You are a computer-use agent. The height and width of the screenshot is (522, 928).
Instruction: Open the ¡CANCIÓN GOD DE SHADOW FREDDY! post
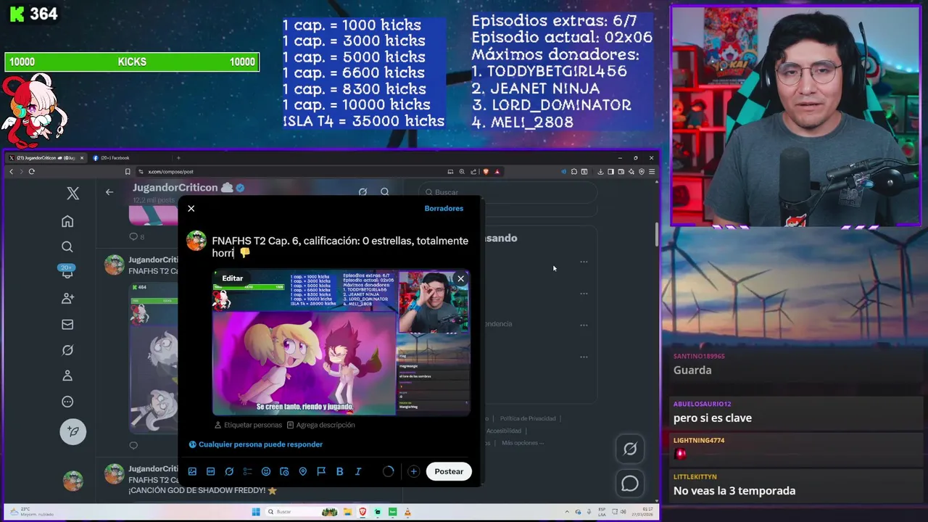coord(203,491)
